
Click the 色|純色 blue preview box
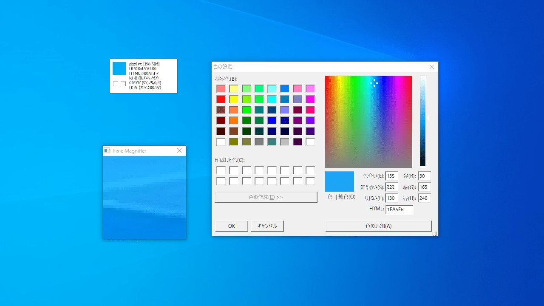pyautogui.click(x=339, y=181)
